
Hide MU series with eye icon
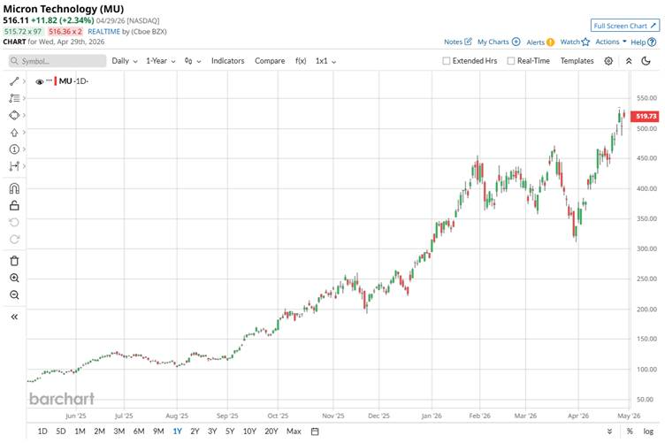(x=40, y=81)
